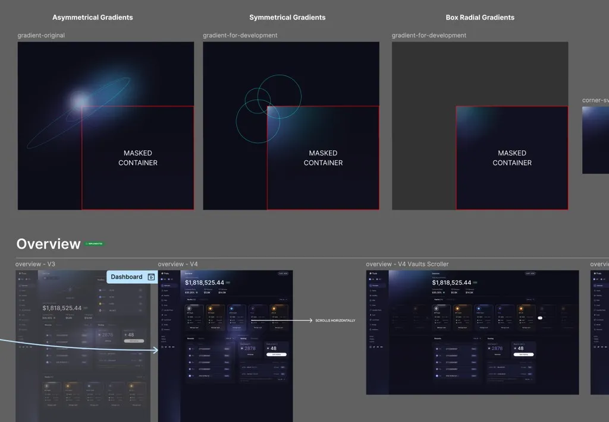This screenshot has height=422, width=609.
Task: Select $1,818,525.44 in the overview V4 frame
Action: [205, 283]
